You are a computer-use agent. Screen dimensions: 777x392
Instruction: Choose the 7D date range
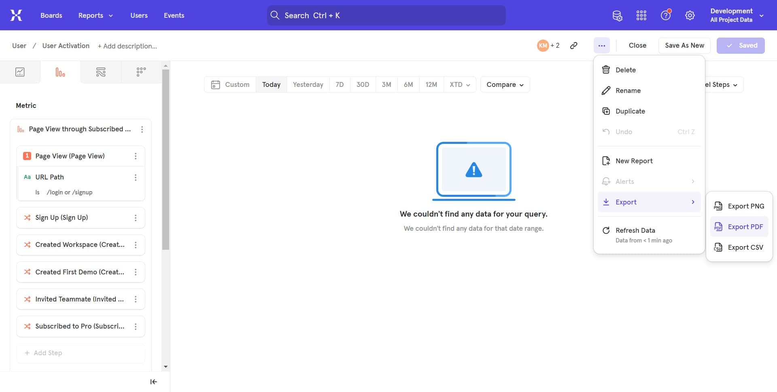[340, 84]
